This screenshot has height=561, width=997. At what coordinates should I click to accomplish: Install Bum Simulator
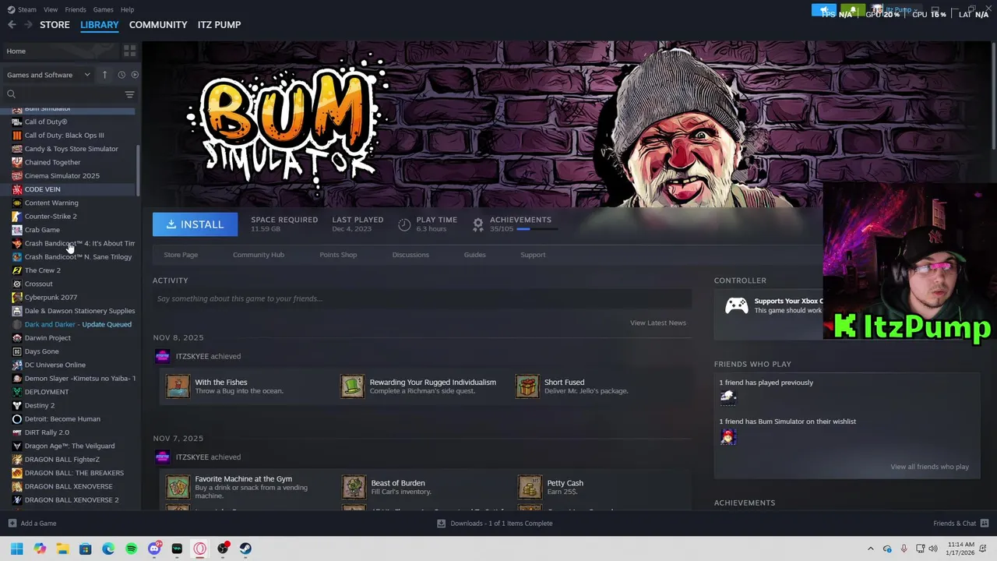click(195, 224)
